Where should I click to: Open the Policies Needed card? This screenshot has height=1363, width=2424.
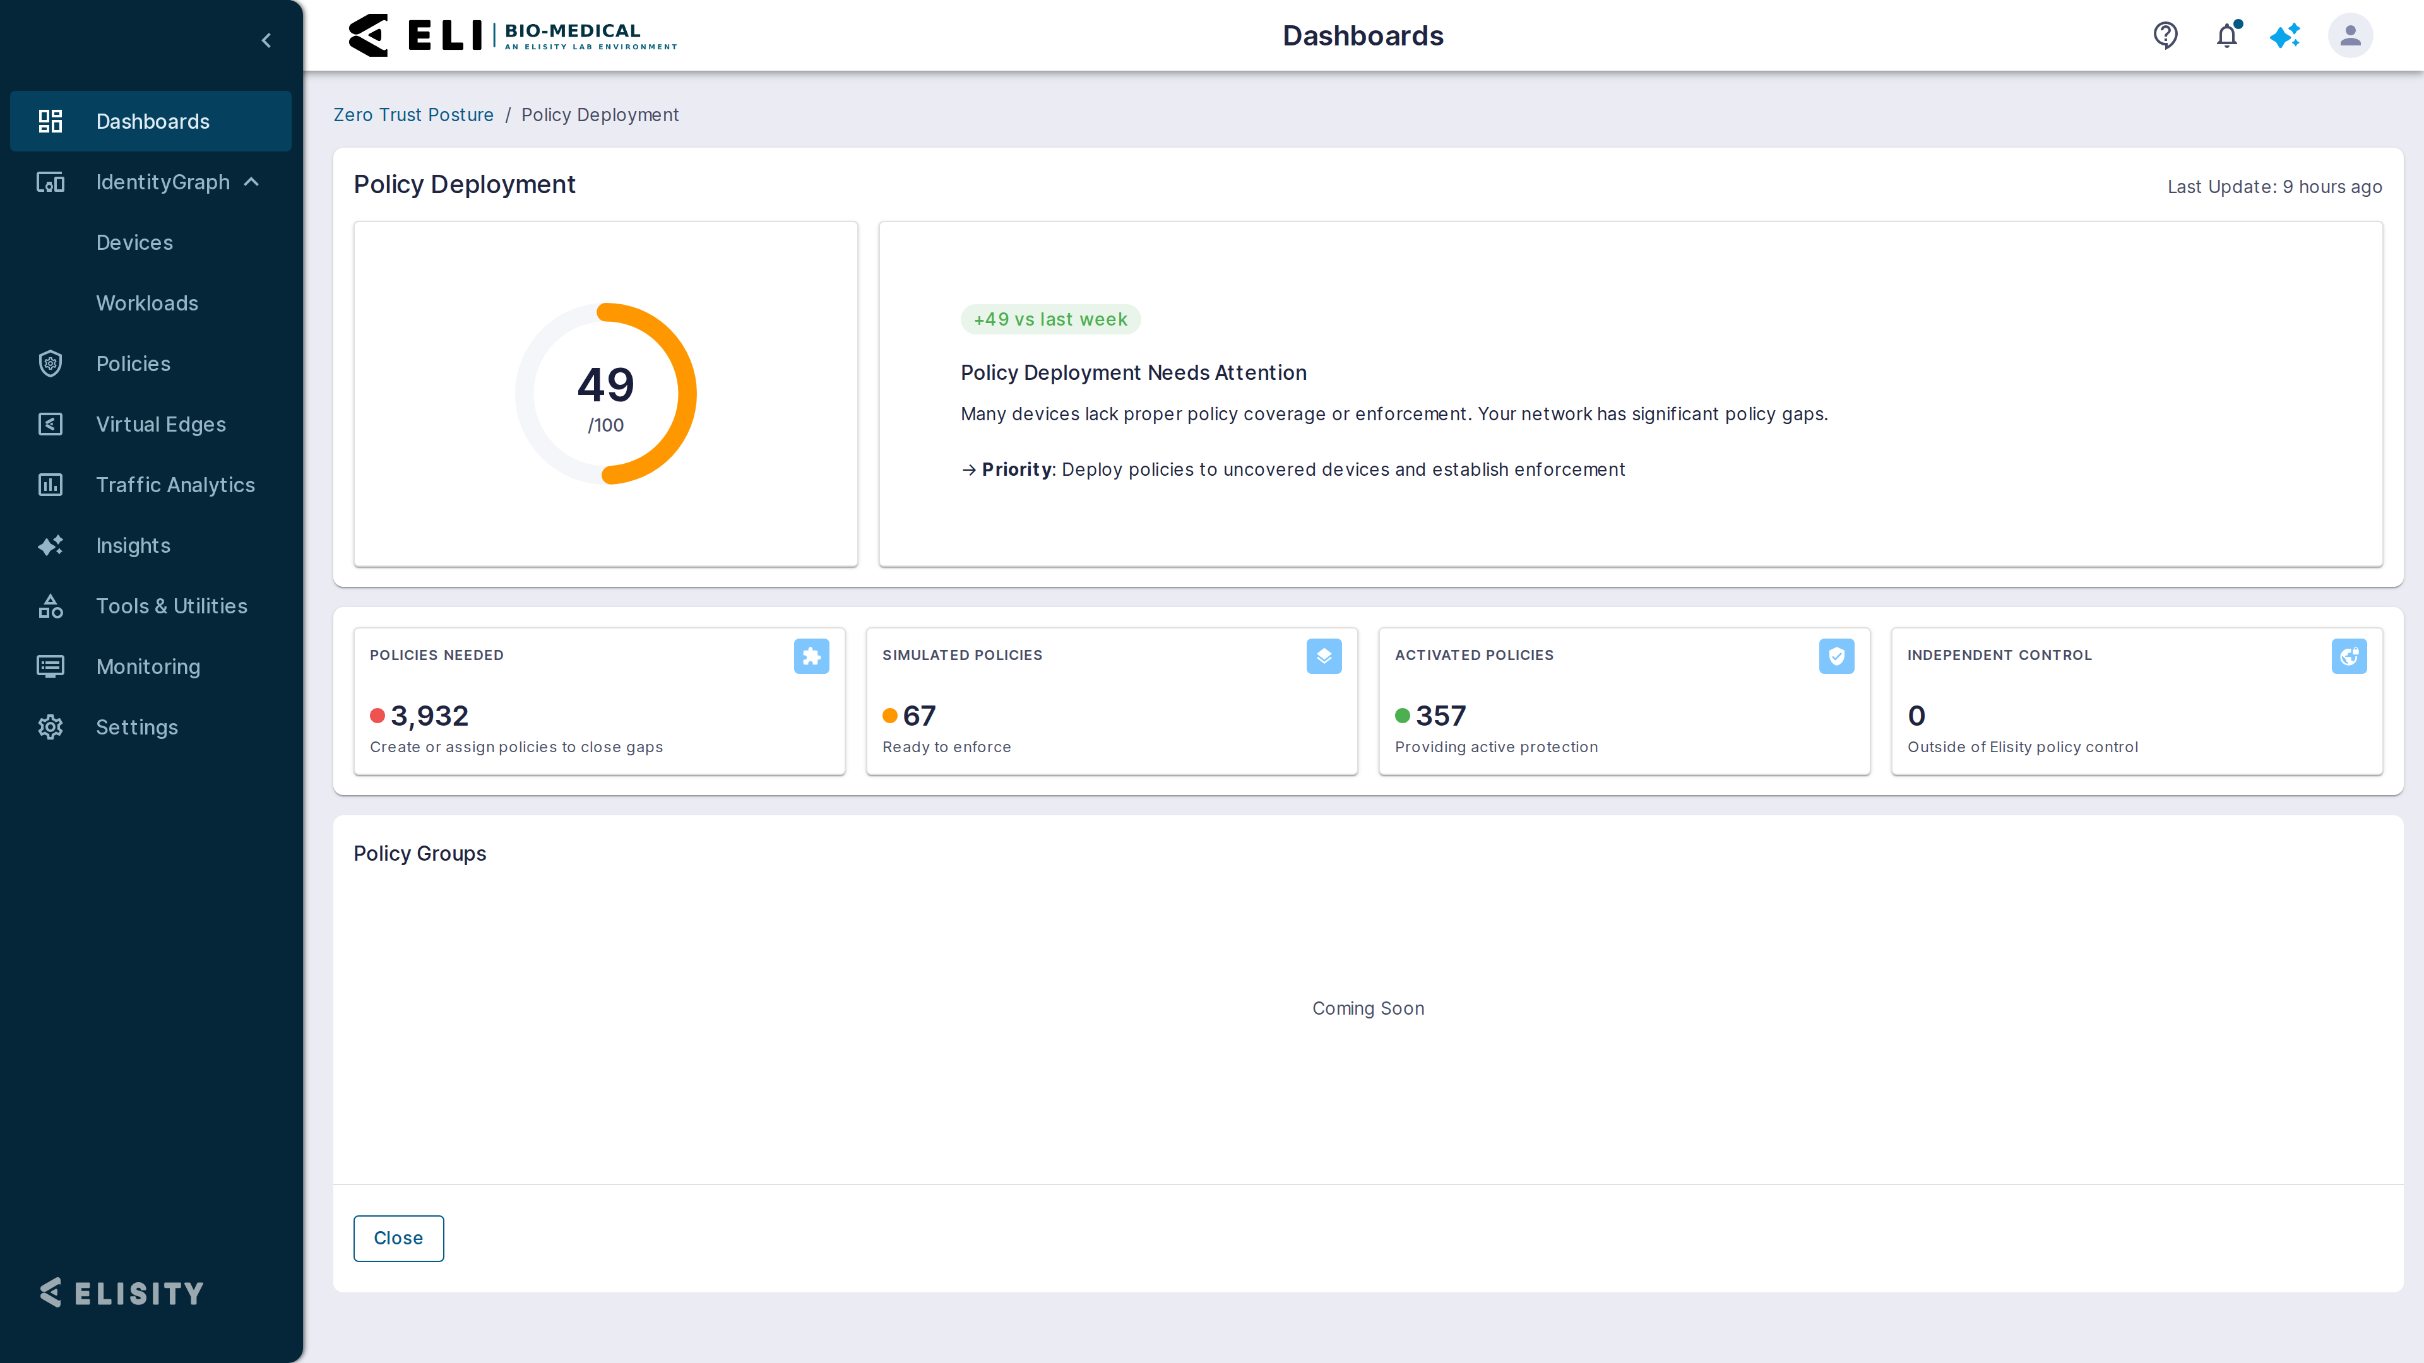[x=600, y=702]
